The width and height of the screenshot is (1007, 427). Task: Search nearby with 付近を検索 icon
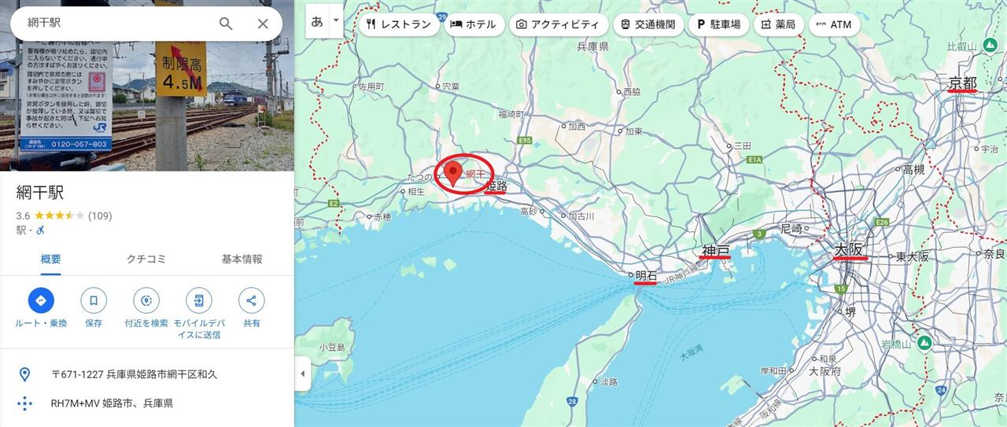[146, 300]
